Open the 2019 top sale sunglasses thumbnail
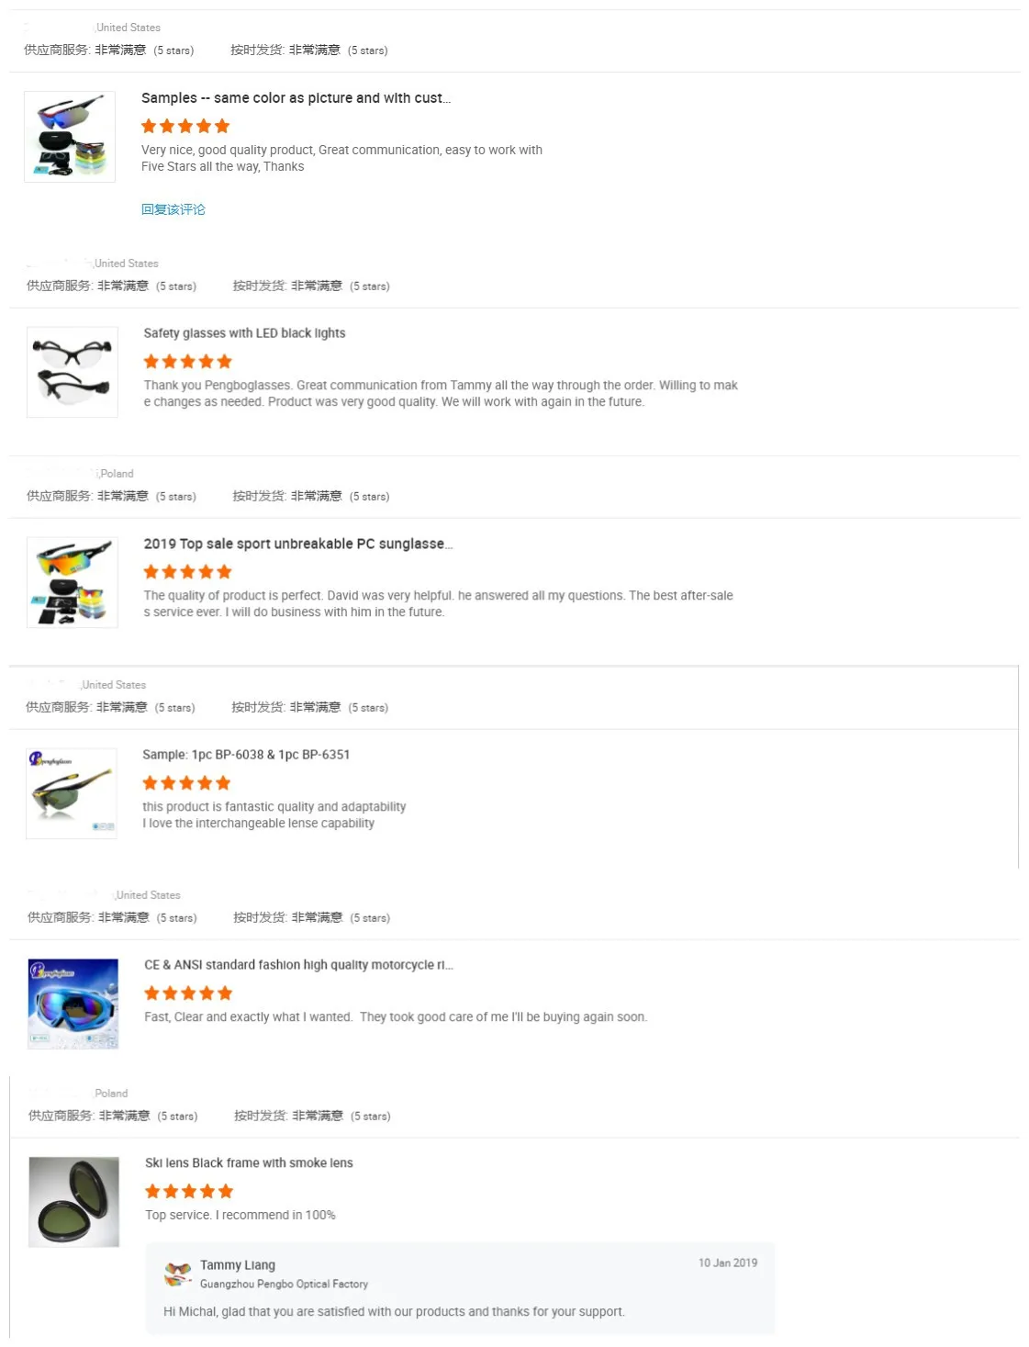This screenshot has height=1347, width=1029. pyautogui.click(x=73, y=582)
